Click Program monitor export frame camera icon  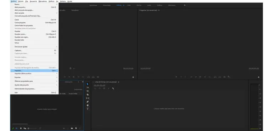point(224,77)
